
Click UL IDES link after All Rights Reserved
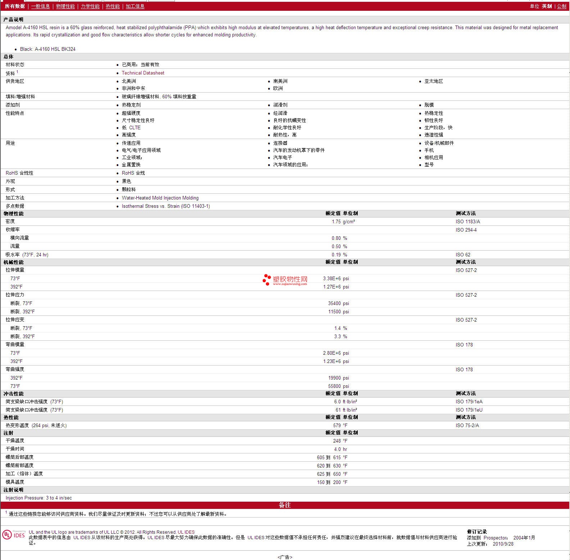point(186,532)
